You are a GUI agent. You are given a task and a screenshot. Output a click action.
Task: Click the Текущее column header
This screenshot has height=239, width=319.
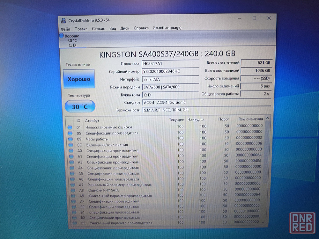click(x=176, y=120)
